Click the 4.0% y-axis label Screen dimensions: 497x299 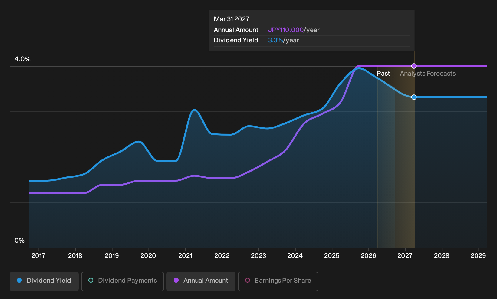pos(22,59)
